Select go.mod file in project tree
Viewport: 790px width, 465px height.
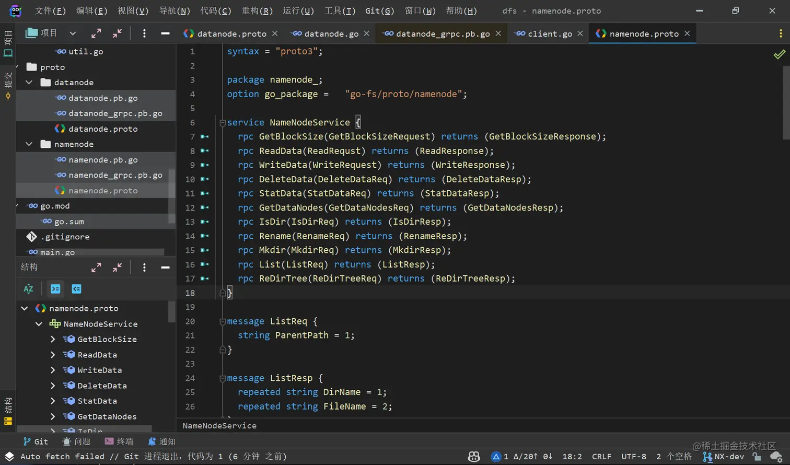coord(55,206)
